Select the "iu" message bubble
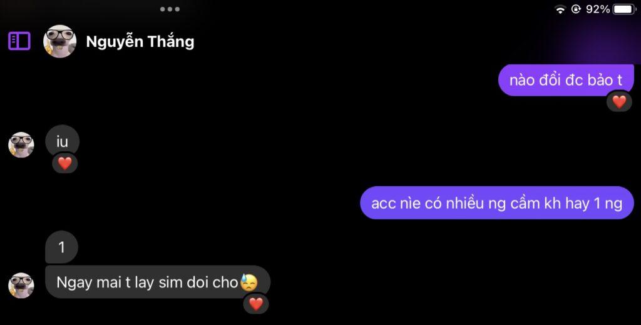Screen dimensions: 641x325 click(x=62, y=141)
